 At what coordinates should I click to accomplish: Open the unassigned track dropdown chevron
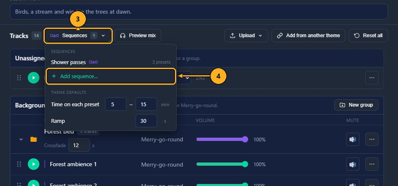point(187,78)
